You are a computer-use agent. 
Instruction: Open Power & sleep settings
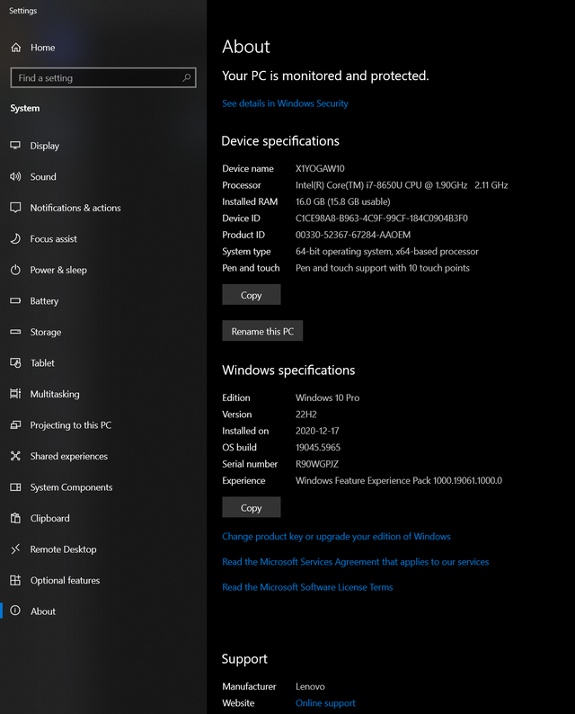(58, 270)
